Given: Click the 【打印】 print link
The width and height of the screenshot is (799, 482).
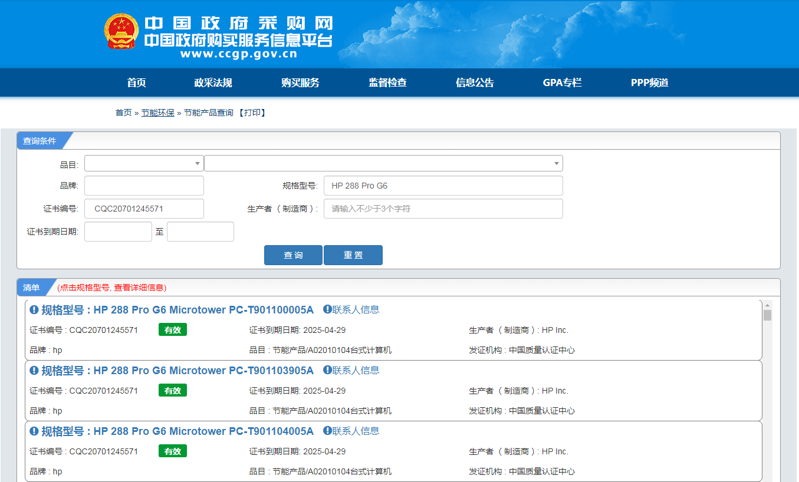Looking at the screenshot, I should coord(252,113).
